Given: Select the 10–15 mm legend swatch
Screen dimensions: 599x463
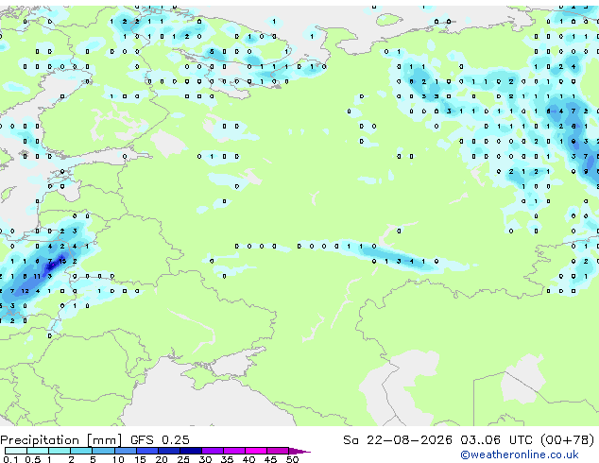Looking at the screenshot, I should click(125, 451).
